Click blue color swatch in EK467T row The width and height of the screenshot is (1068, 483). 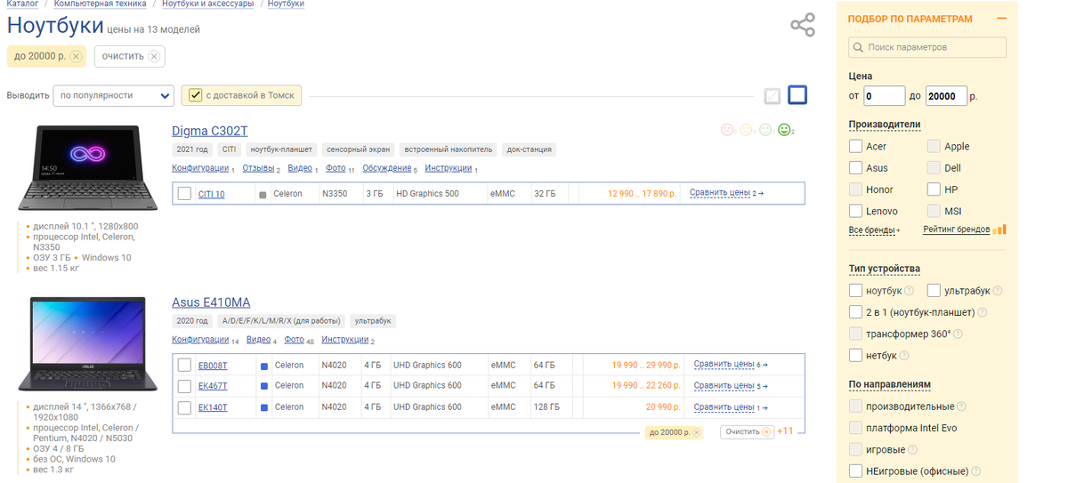(x=263, y=386)
